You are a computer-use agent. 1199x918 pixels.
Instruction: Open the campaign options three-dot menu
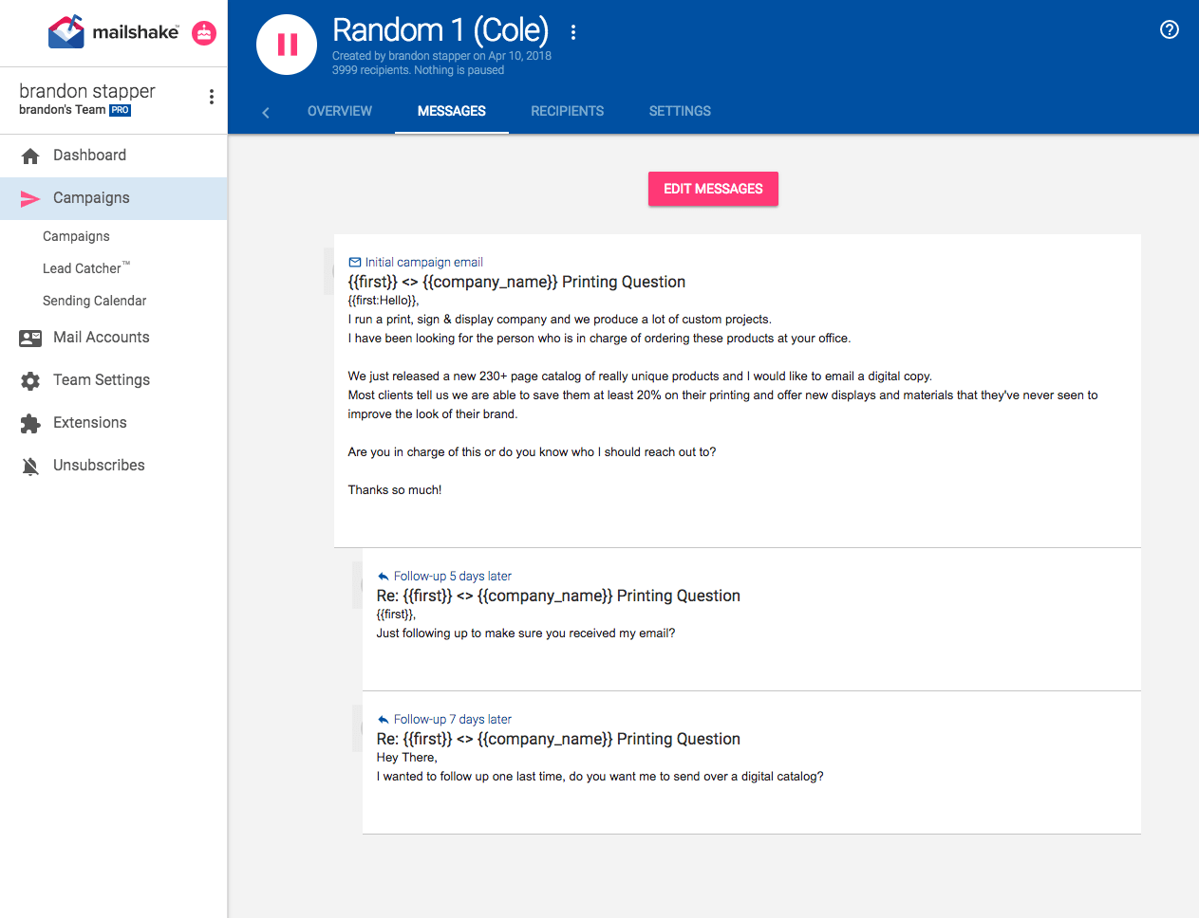(x=573, y=32)
